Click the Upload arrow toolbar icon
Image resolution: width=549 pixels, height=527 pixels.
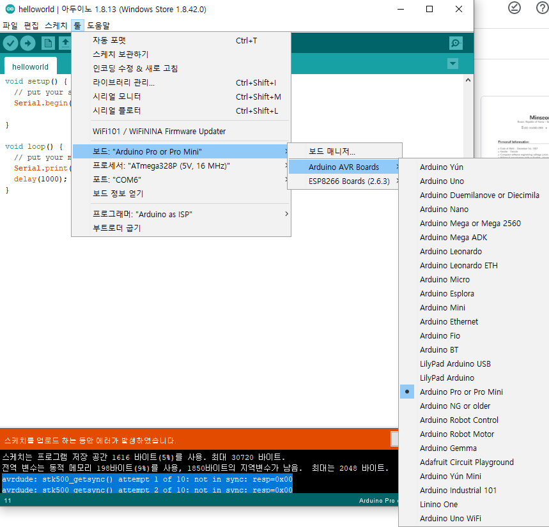(x=27, y=43)
